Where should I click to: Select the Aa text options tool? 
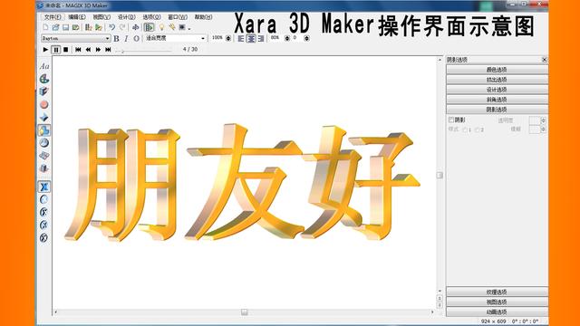pos(44,66)
